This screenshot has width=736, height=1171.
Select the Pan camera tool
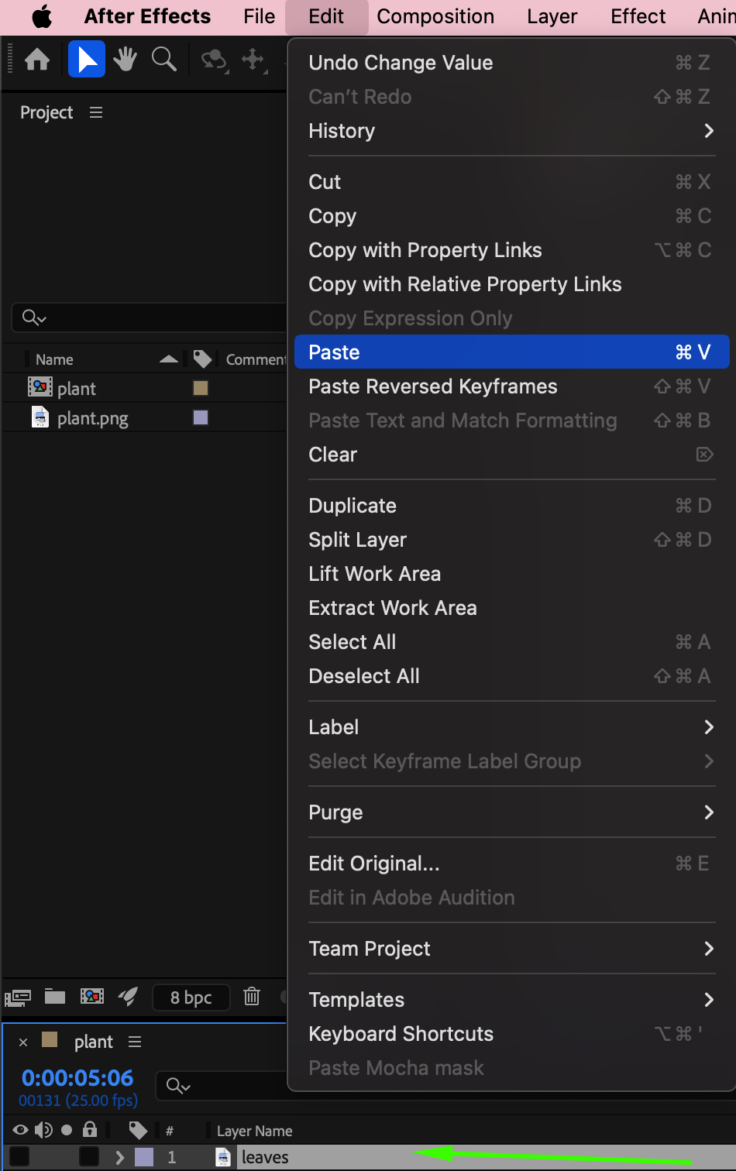pos(253,60)
